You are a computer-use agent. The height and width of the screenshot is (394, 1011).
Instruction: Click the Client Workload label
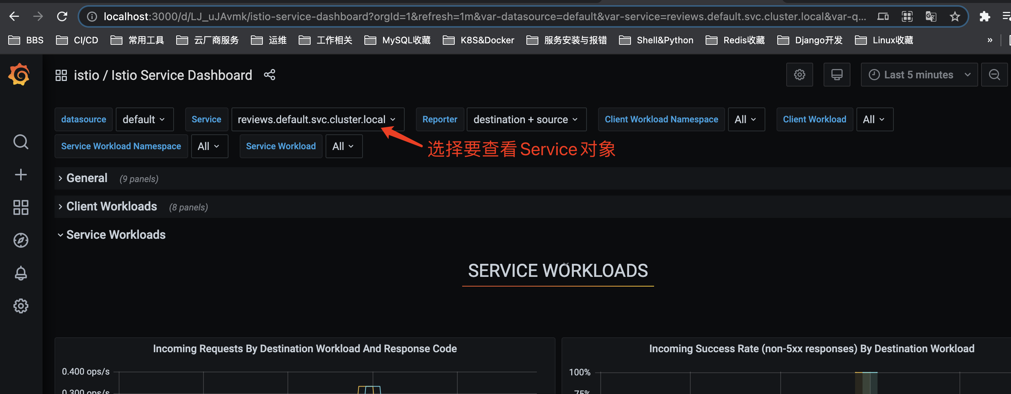814,119
